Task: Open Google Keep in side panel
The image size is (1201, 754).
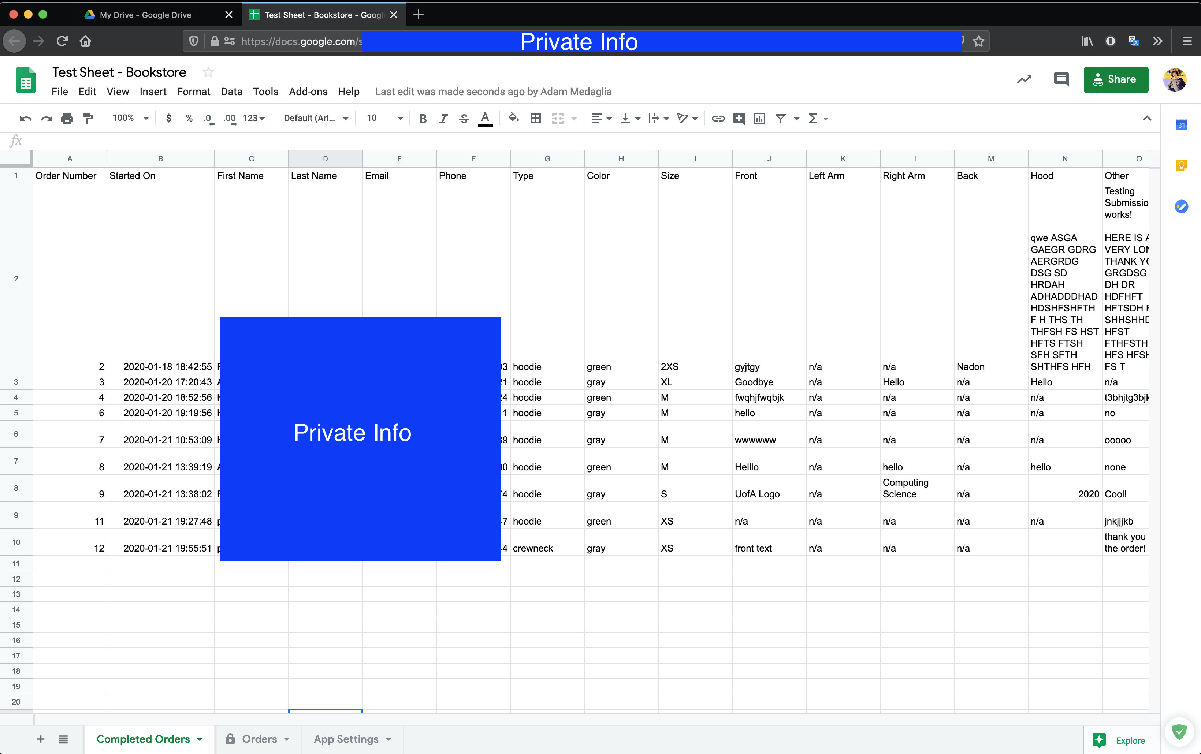Action: click(x=1181, y=165)
